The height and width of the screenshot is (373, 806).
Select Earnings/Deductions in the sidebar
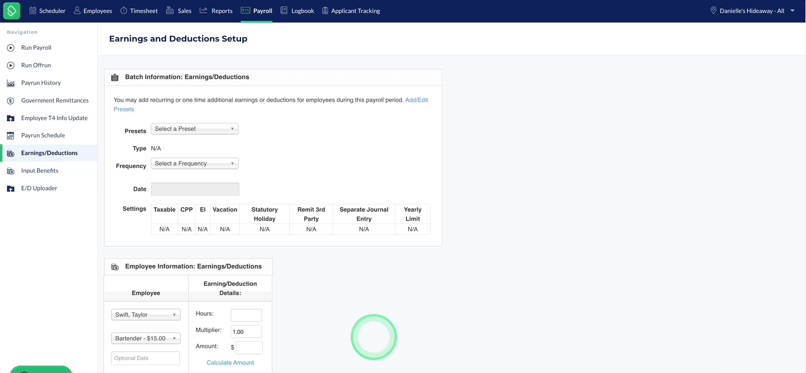[49, 153]
